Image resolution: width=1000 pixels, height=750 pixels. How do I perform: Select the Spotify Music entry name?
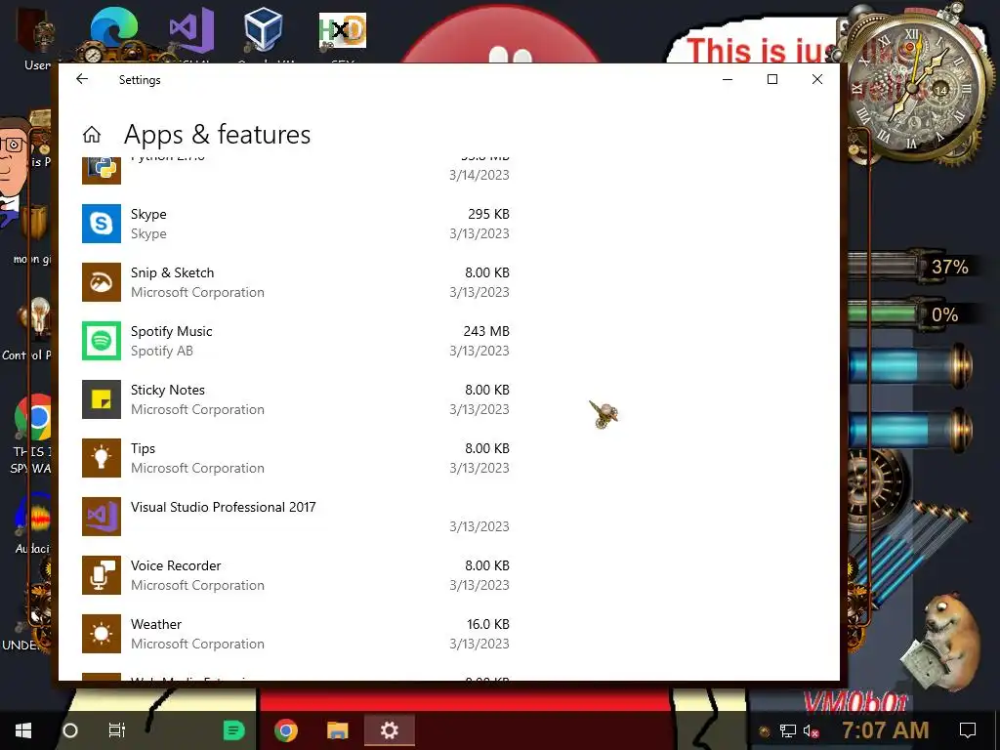tap(172, 332)
